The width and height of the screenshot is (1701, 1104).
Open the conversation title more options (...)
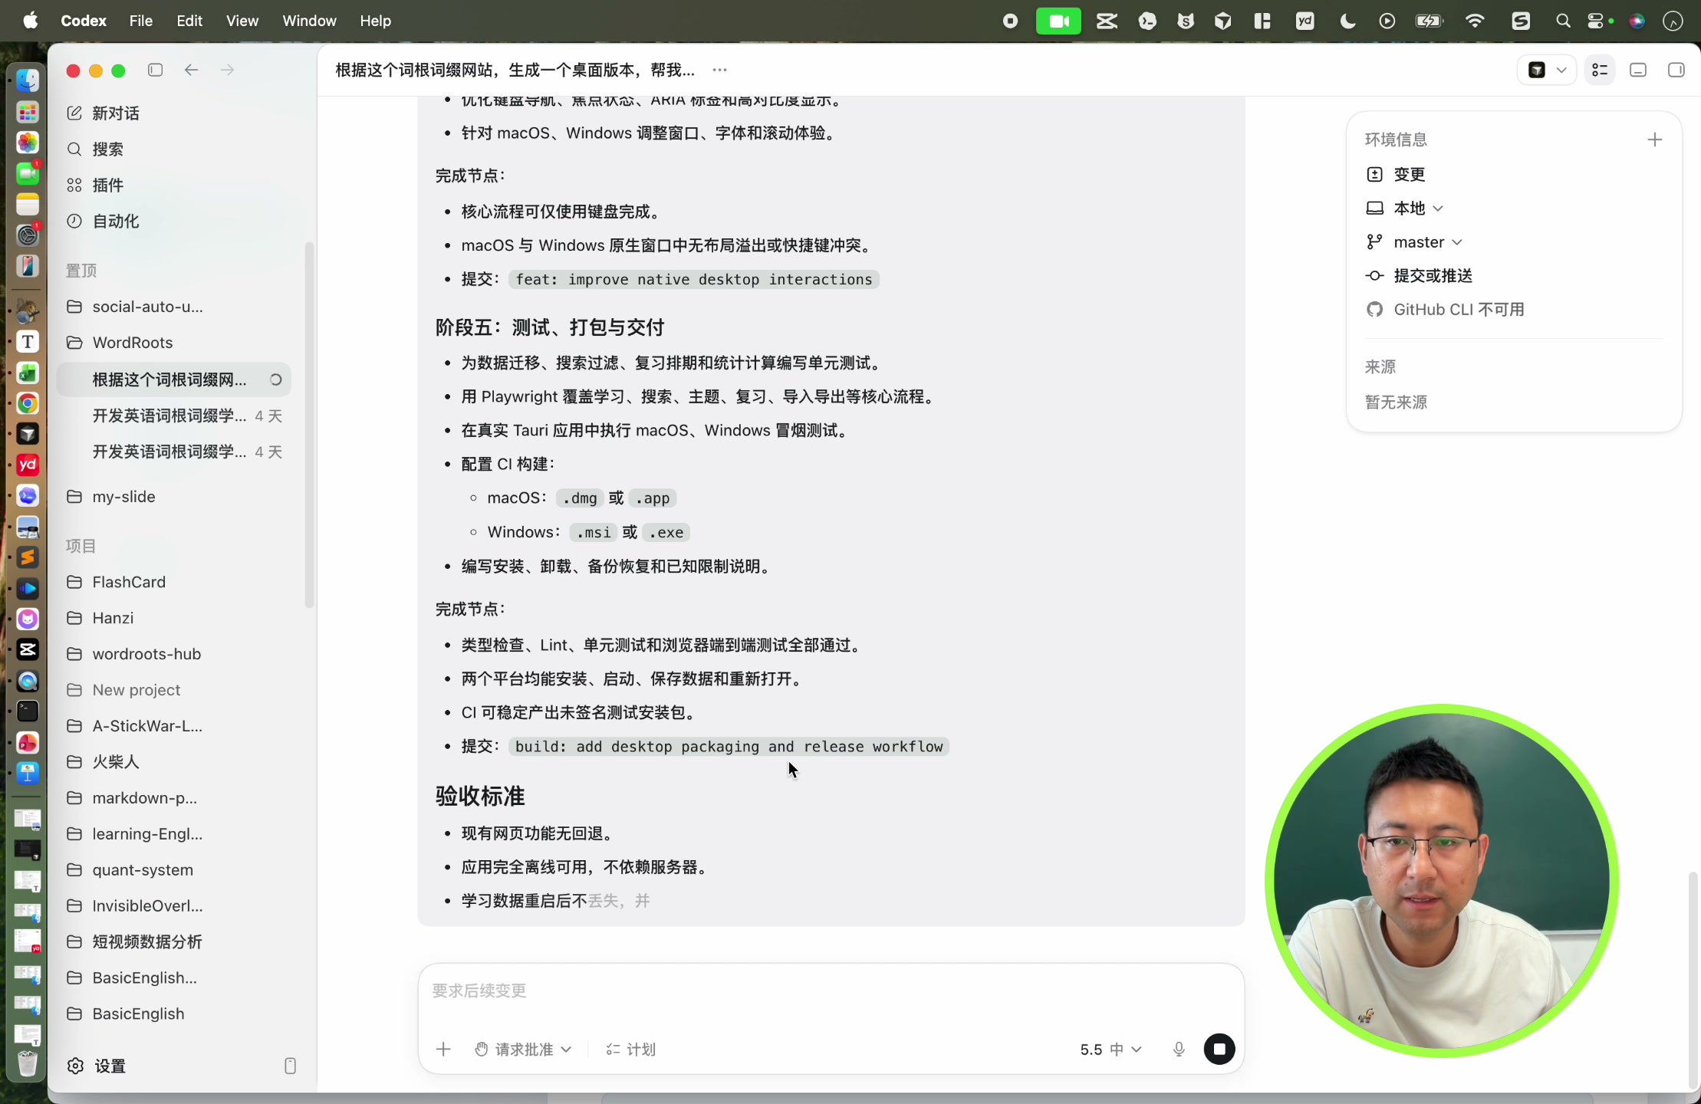click(x=719, y=70)
